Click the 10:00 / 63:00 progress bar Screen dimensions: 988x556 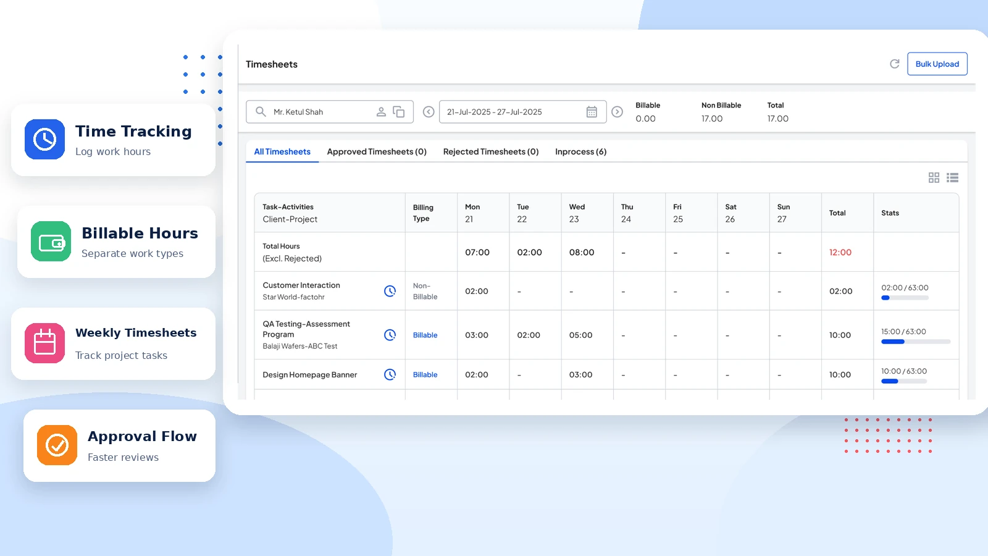[x=904, y=381]
